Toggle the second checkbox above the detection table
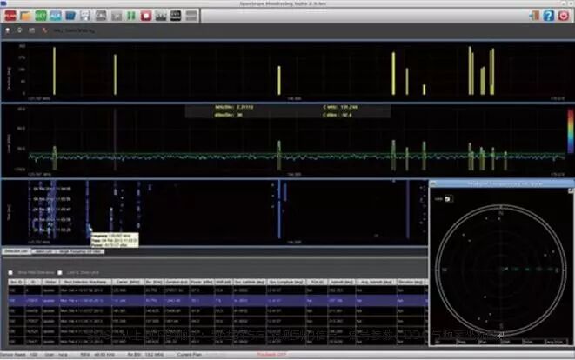The image size is (575, 360). coord(60,272)
